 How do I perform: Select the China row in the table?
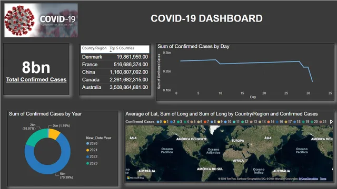pyautogui.click(x=115, y=72)
